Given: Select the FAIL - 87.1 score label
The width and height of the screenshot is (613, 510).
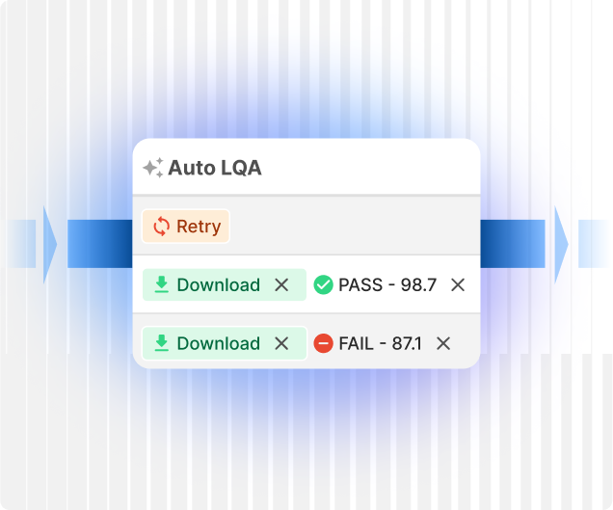Looking at the screenshot, I should pos(380,343).
